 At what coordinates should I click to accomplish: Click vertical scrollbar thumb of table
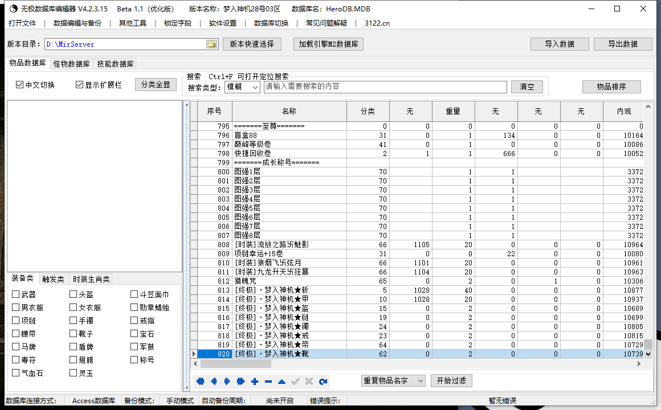tap(648, 345)
